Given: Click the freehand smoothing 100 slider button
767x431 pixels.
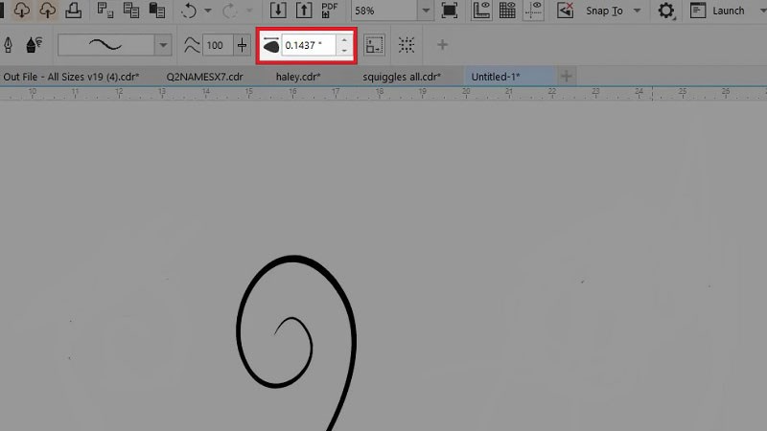Looking at the screenshot, I should [x=243, y=45].
